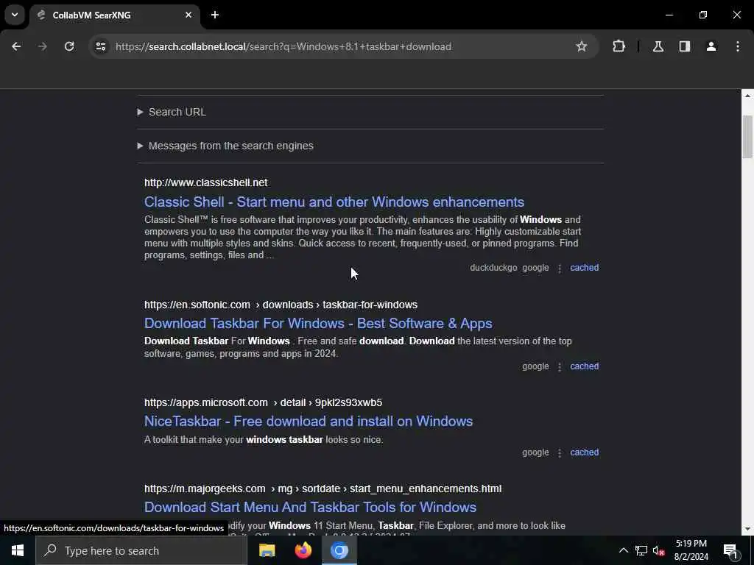Open site information icon in address bar
The width and height of the screenshot is (754, 565).
coord(101,46)
